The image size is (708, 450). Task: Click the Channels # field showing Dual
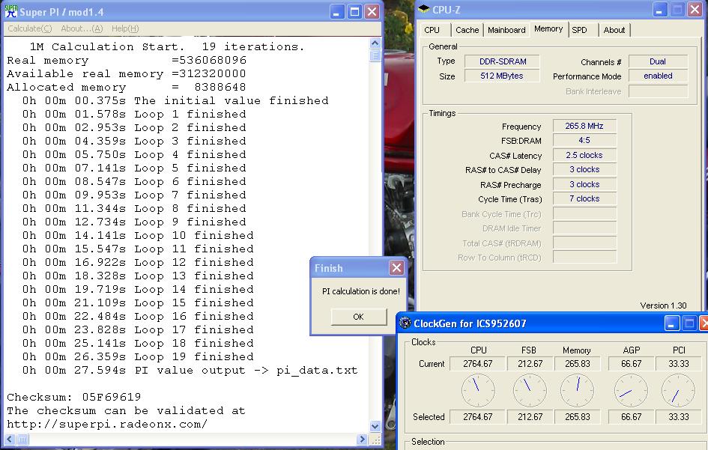tap(658, 61)
